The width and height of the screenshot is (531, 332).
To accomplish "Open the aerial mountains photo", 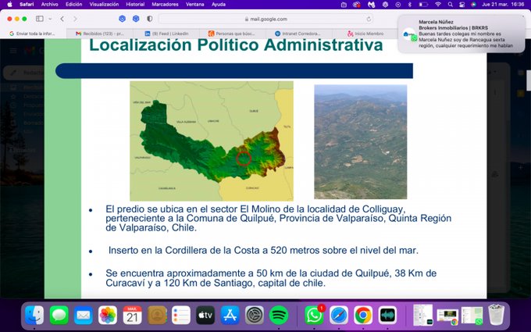I will coord(361,141).
